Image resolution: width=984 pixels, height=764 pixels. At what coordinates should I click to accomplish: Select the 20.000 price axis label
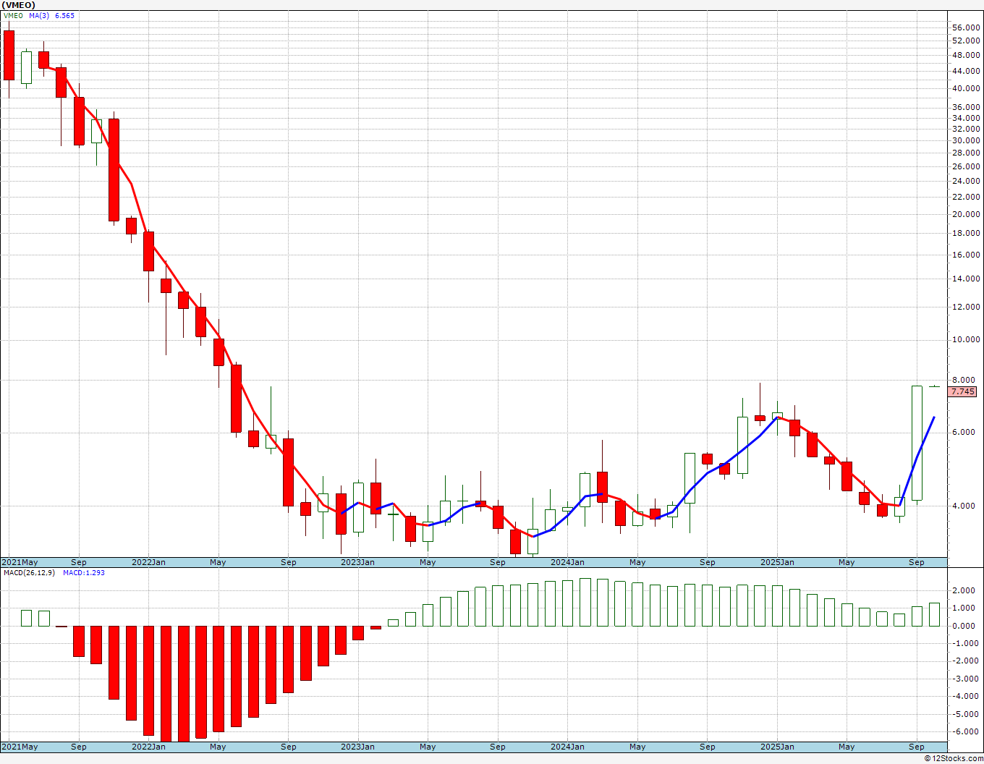967,214
